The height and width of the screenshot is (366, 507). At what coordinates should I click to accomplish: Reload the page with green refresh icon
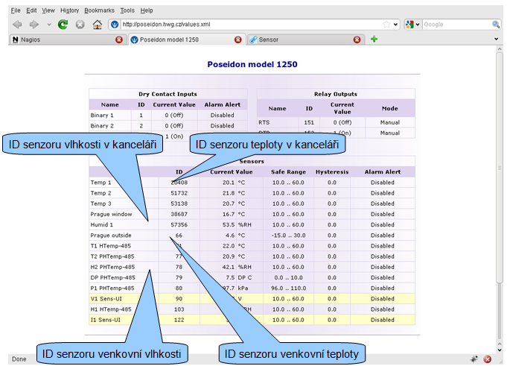[63, 25]
